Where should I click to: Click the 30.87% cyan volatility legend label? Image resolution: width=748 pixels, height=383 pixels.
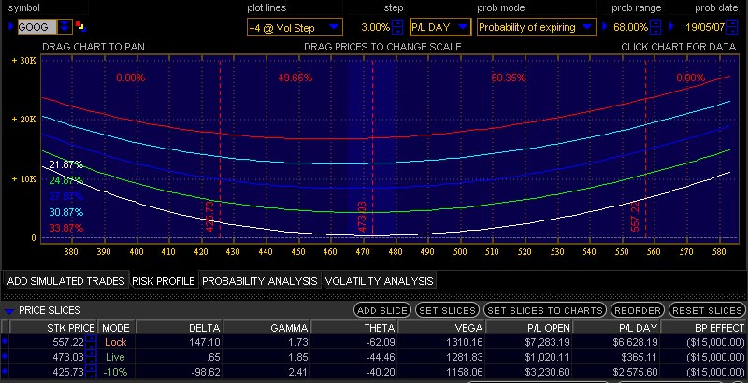65,212
